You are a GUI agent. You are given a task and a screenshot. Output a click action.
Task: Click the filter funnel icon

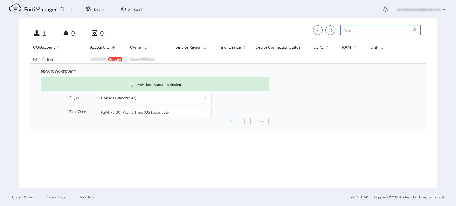(318, 30)
